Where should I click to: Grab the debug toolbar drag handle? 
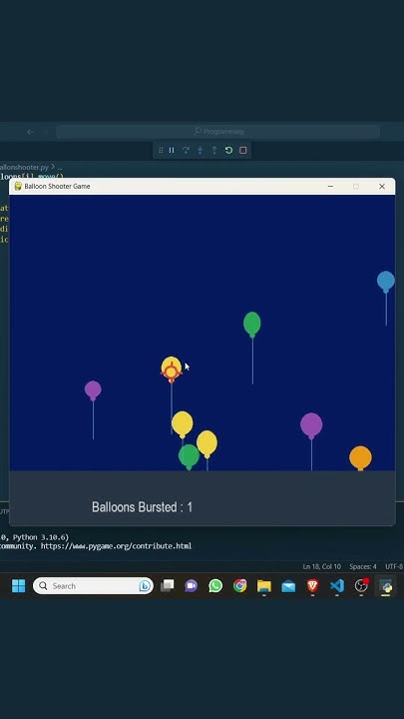pyautogui.click(x=161, y=150)
